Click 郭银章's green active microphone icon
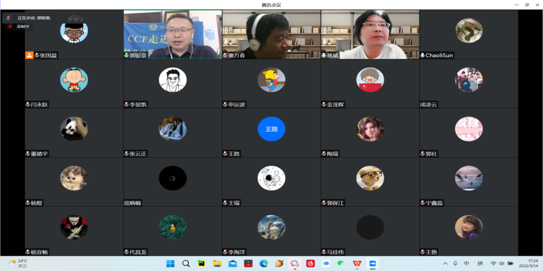Image resolution: width=543 pixels, height=271 pixels. click(x=127, y=55)
